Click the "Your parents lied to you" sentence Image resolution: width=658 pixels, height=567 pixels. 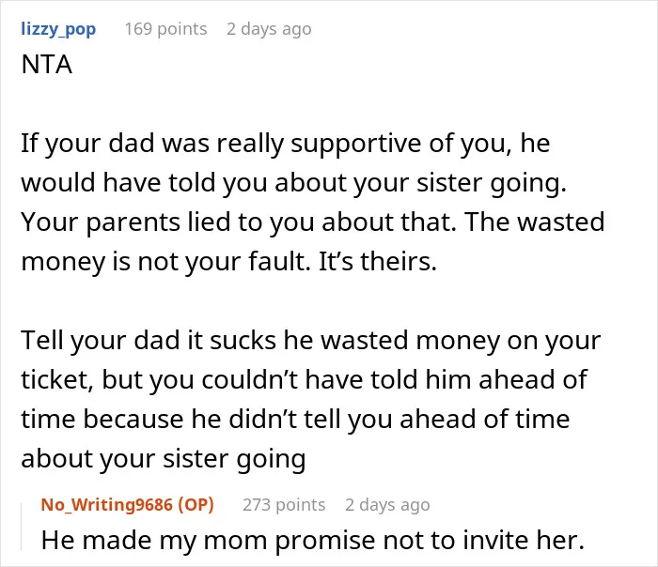[x=239, y=222]
